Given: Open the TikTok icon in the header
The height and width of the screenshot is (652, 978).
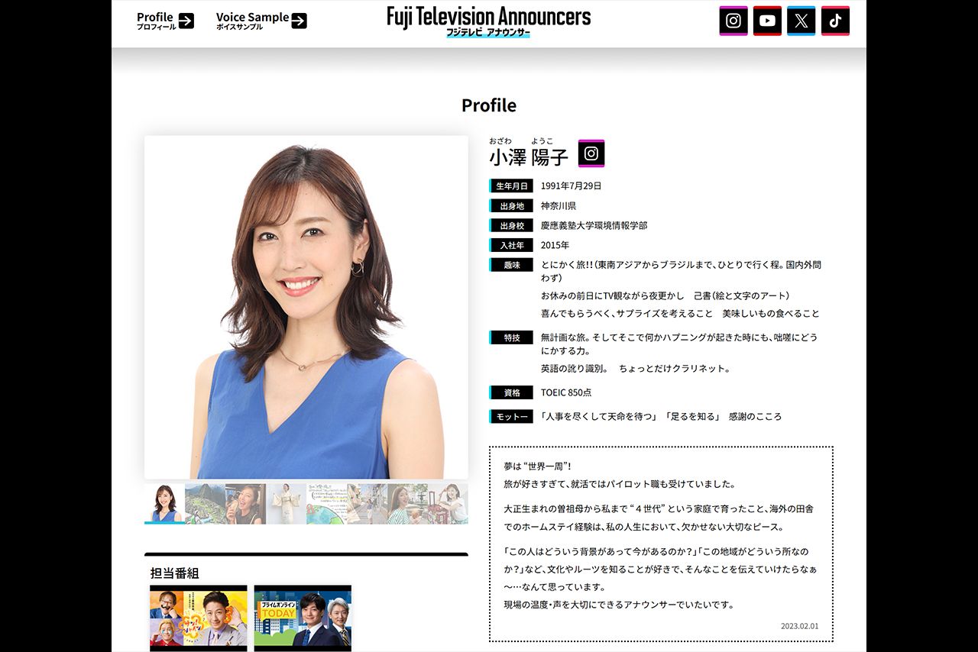Looking at the screenshot, I should pyautogui.click(x=835, y=21).
